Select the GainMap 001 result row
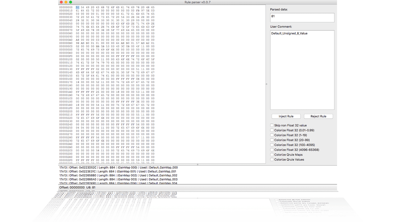 click(x=118, y=171)
